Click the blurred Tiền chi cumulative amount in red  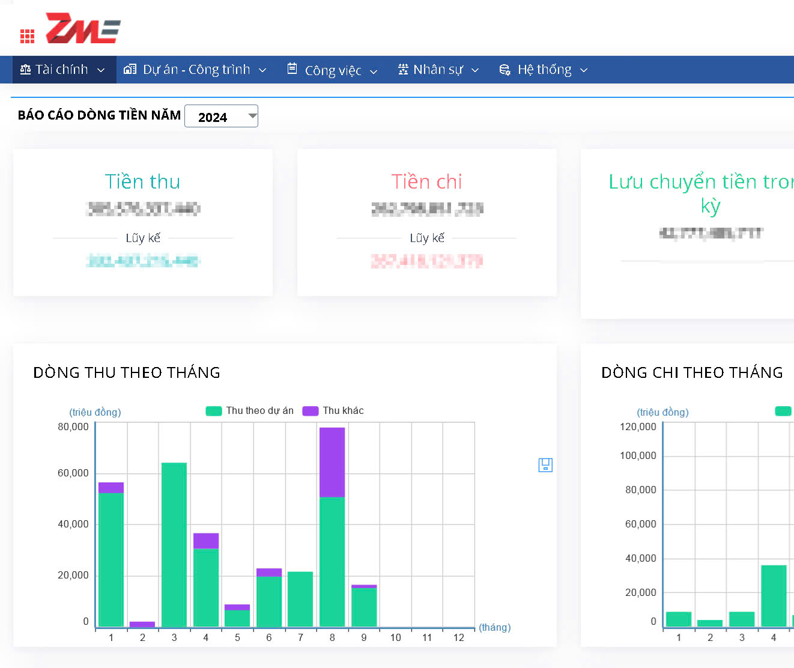point(427,261)
